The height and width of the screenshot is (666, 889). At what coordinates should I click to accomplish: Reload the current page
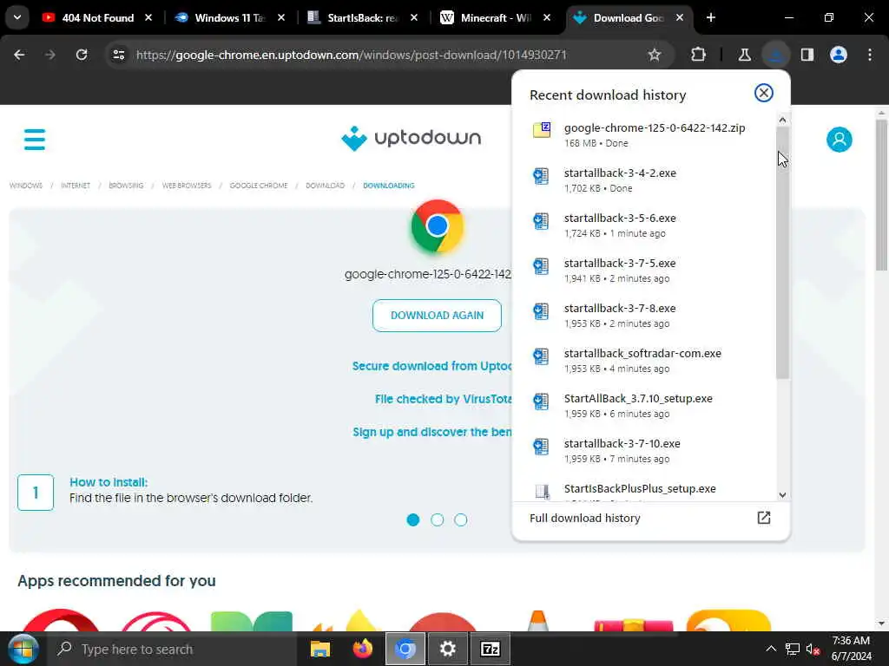82,55
